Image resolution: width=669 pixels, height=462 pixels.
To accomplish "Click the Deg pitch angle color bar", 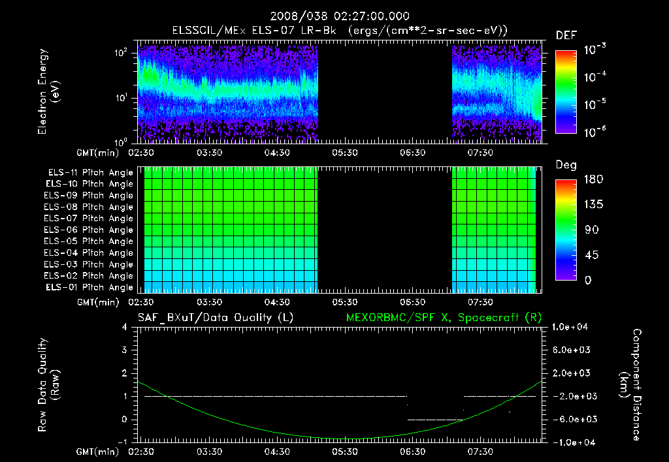I will (x=566, y=230).
